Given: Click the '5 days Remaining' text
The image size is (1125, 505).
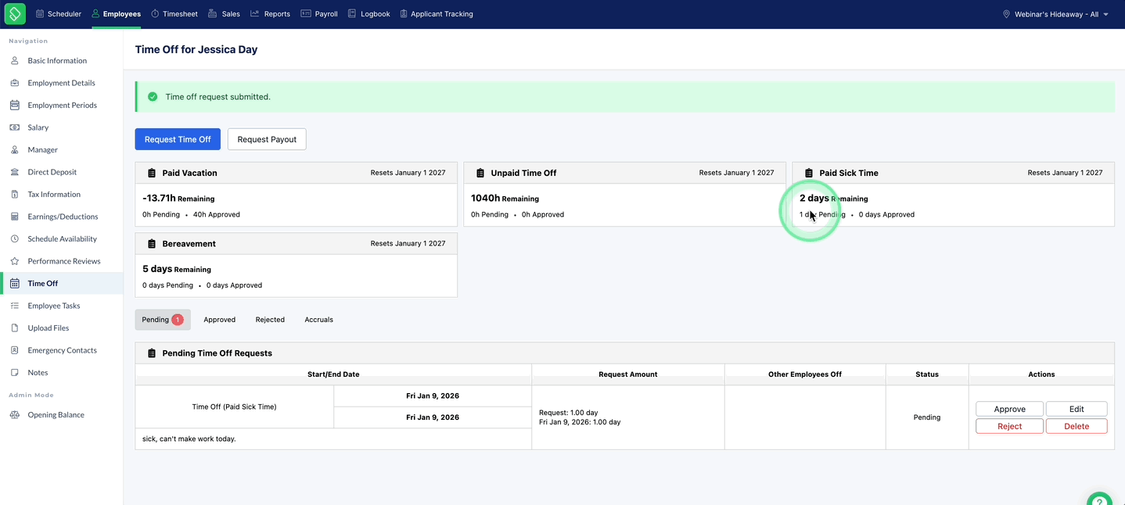Looking at the screenshot, I should (177, 269).
